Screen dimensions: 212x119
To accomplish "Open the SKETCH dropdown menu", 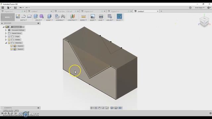I will [24, 20].
